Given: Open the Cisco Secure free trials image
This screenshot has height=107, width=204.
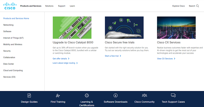Looking at the screenshot, I should (124, 28).
